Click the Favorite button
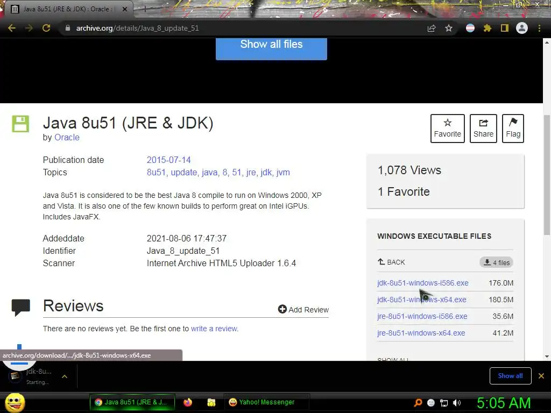 point(447,129)
